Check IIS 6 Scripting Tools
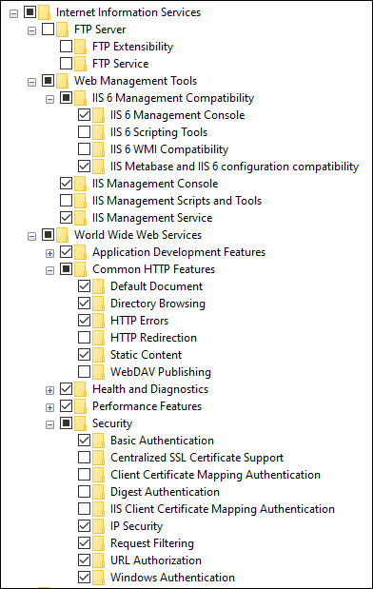Viewport: 373px width, 589px height. tap(84, 131)
